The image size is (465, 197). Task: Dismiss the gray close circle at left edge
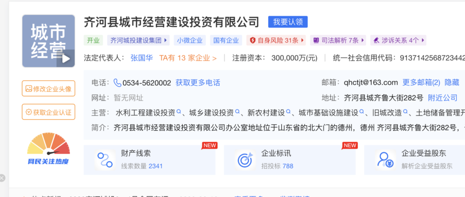(x=2, y=178)
